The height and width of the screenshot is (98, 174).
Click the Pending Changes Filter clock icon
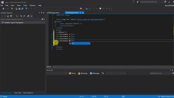(x=17, y=16)
